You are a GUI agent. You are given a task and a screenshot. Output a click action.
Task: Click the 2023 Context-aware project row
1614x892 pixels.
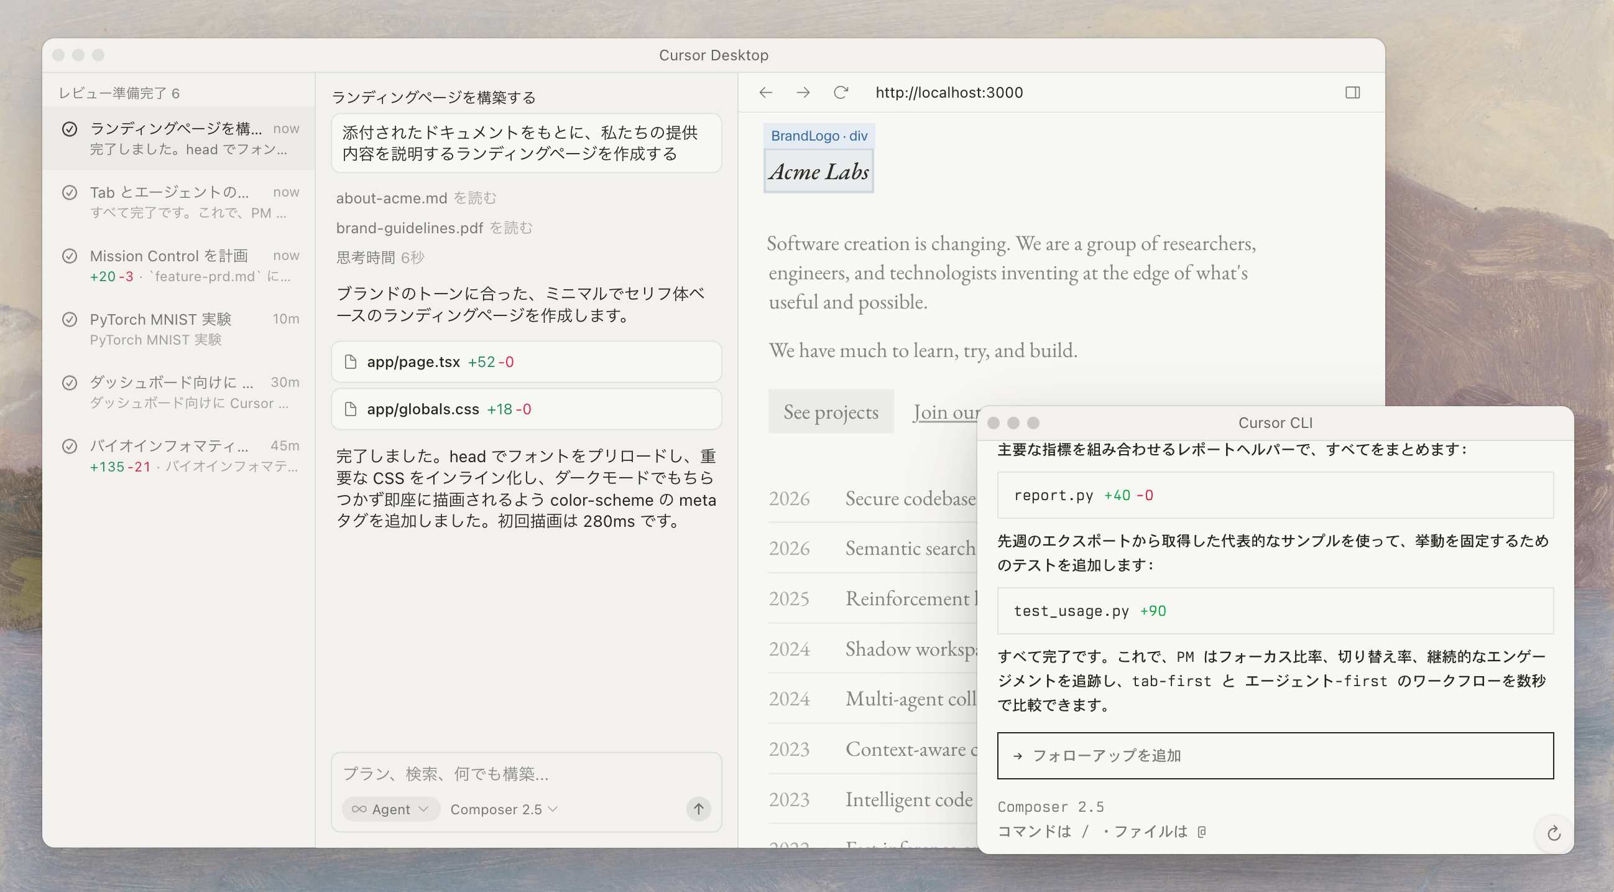coord(872,749)
